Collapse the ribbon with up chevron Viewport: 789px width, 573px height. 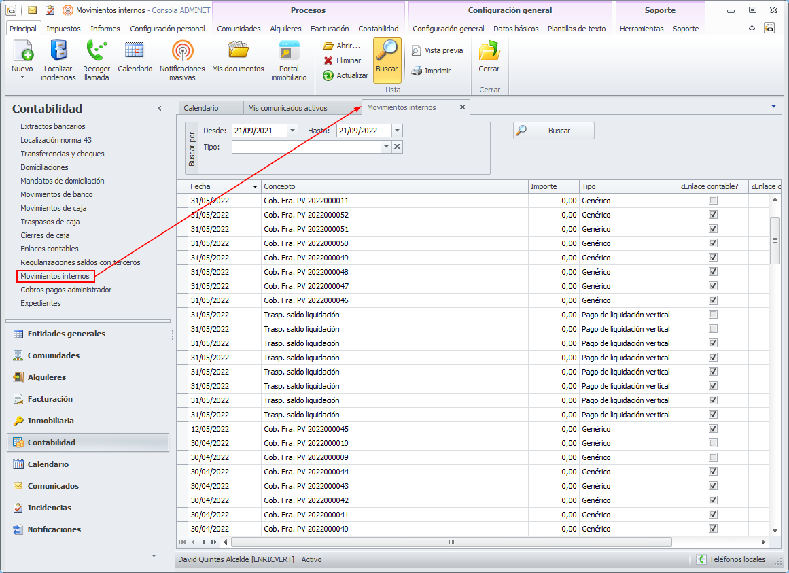[x=752, y=28]
